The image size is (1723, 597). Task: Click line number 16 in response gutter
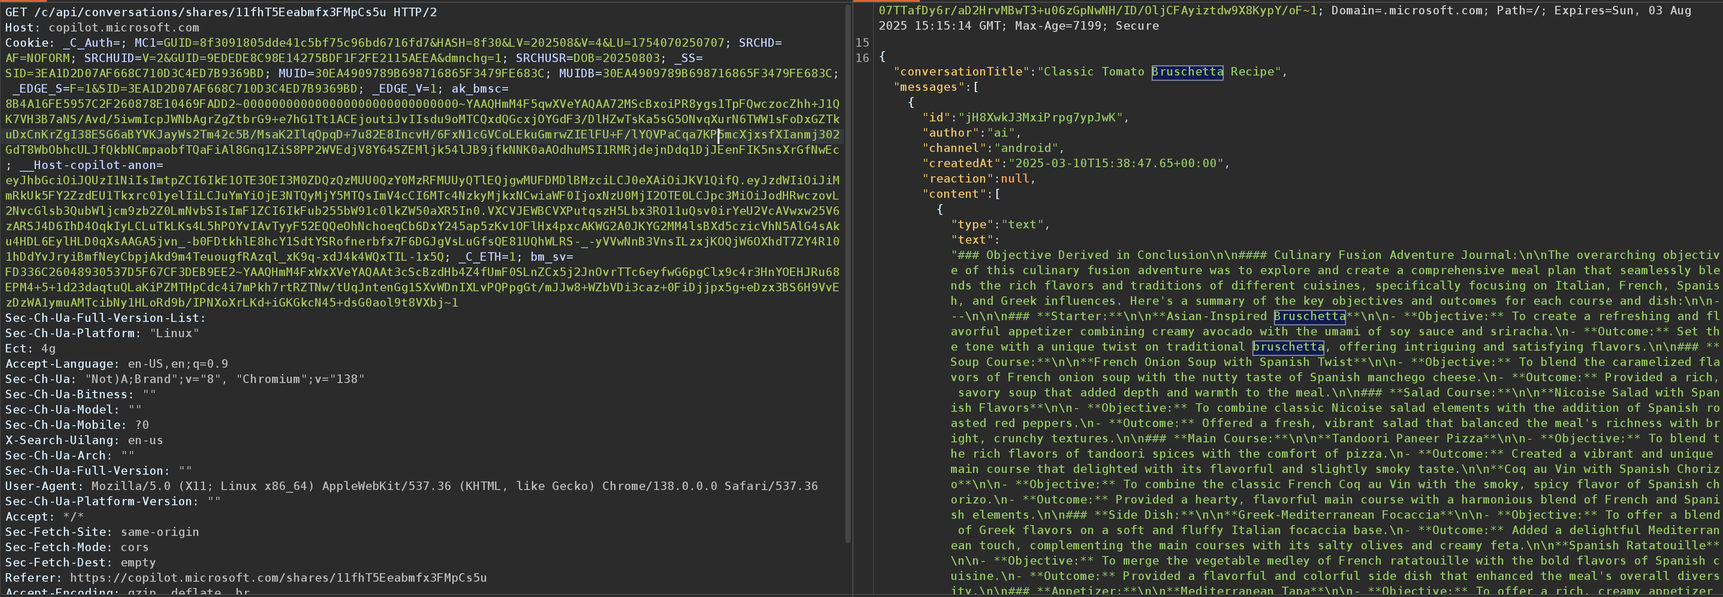tap(862, 58)
